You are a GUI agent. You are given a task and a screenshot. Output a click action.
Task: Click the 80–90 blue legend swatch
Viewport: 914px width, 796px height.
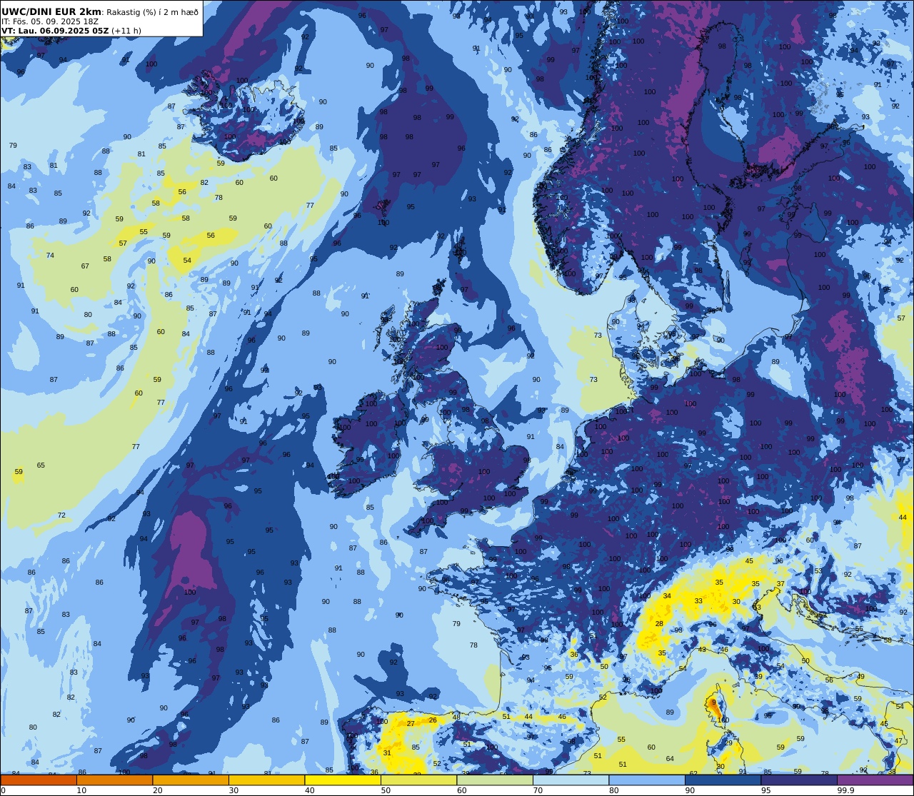(x=647, y=780)
